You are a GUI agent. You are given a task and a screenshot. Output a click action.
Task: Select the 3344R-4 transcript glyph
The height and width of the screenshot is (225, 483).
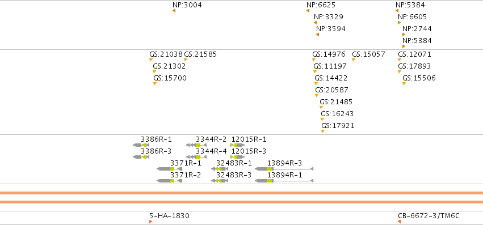[196, 157]
